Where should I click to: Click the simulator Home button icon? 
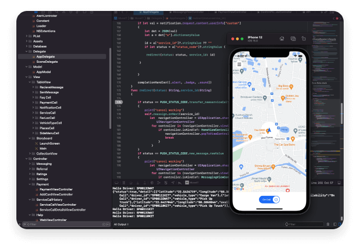pyautogui.click(x=281, y=39)
